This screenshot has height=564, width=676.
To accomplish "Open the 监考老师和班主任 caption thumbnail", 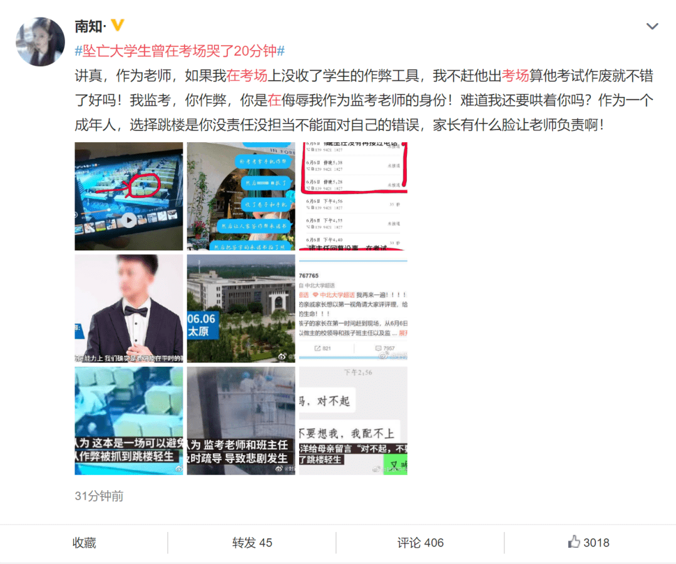I will pos(241,421).
